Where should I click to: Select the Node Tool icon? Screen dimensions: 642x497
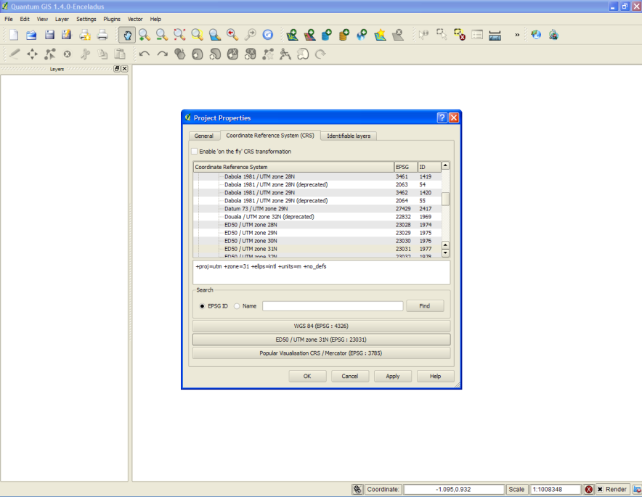tap(49, 54)
